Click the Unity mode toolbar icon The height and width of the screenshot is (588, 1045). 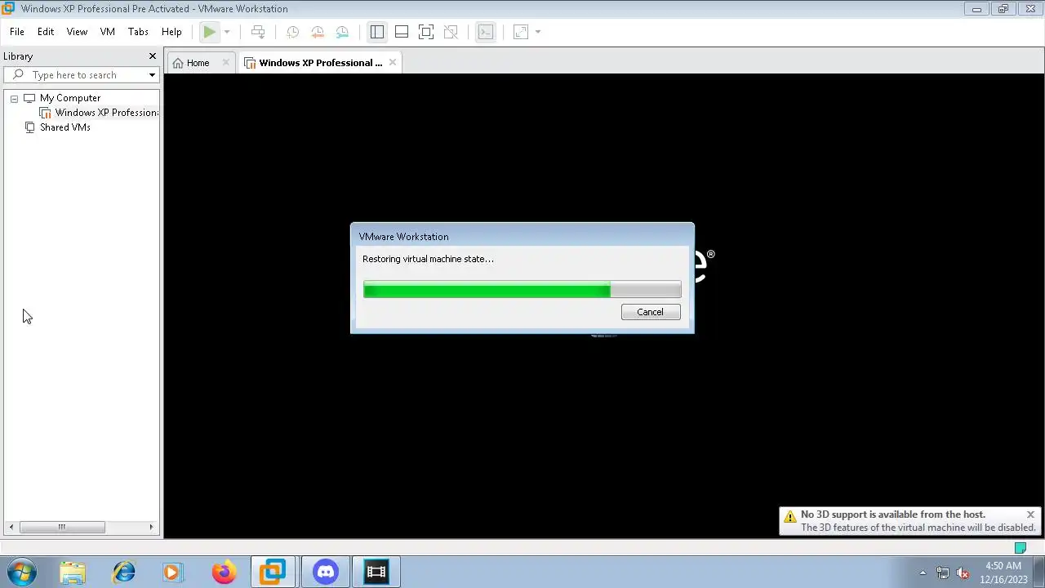point(451,32)
